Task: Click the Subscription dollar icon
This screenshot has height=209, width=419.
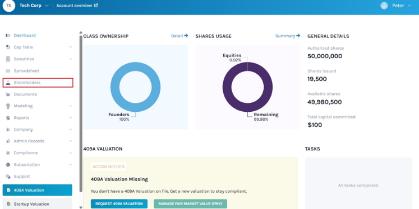Action: (8, 165)
